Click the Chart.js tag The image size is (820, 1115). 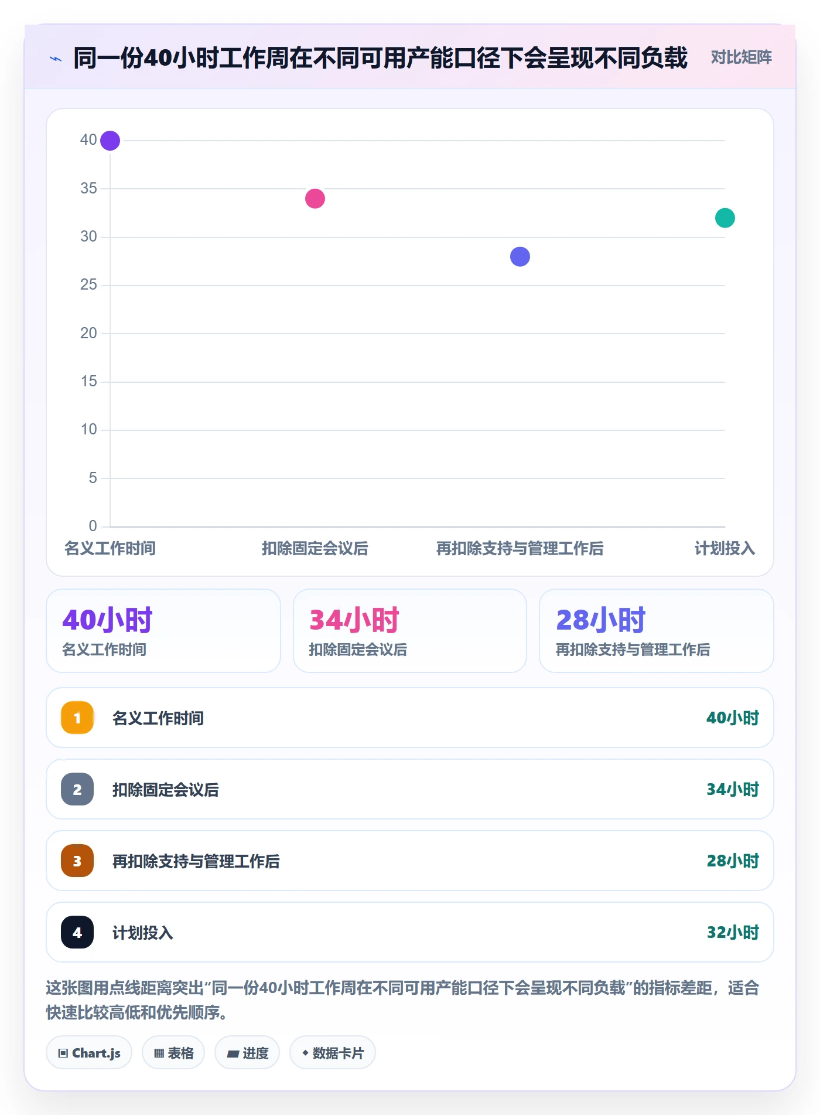(x=89, y=1053)
